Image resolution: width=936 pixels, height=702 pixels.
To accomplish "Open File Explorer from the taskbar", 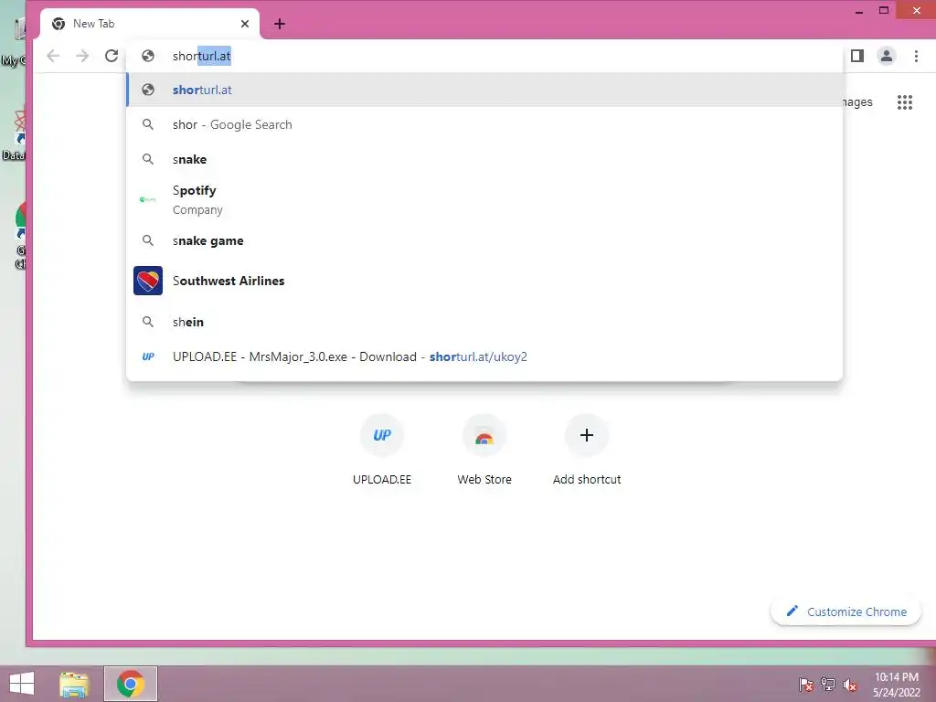I will coord(74,684).
